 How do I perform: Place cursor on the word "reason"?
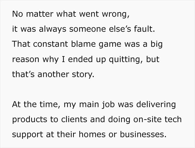[x=26, y=59]
